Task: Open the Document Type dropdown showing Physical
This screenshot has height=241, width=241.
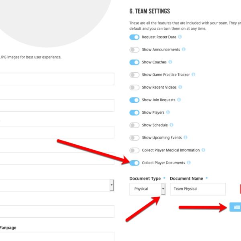Action: click(x=147, y=189)
